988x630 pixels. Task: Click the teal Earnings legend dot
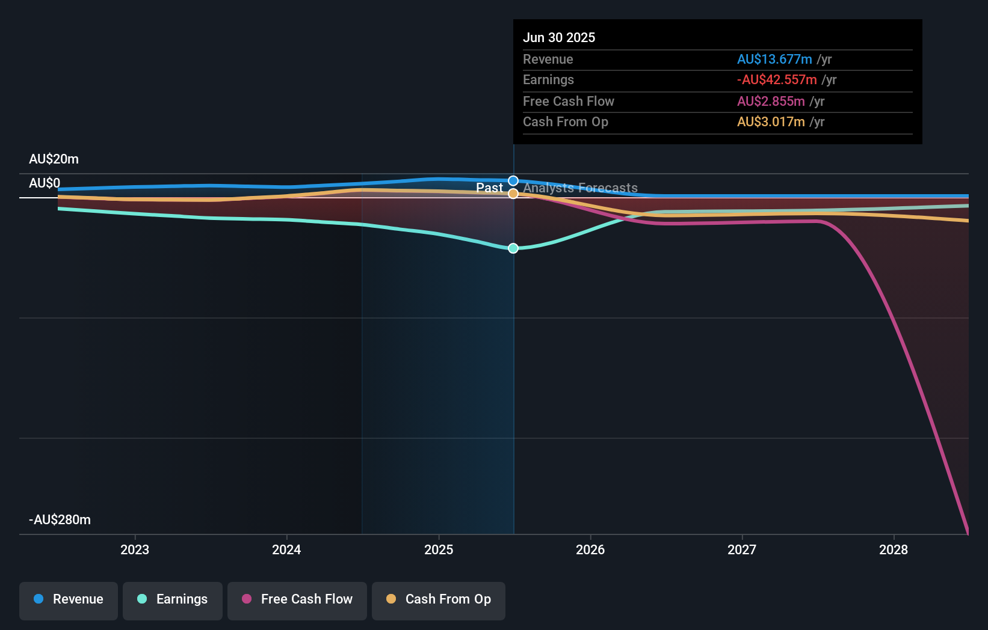click(141, 599)
